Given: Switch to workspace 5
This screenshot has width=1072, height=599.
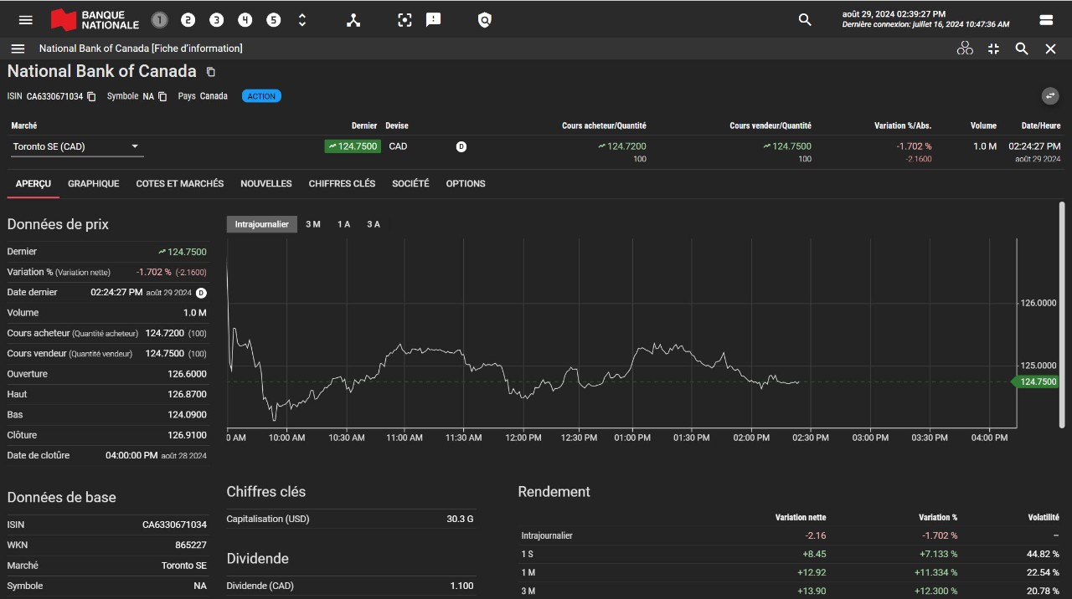Looking at the screenshot, I should (273, 20).
